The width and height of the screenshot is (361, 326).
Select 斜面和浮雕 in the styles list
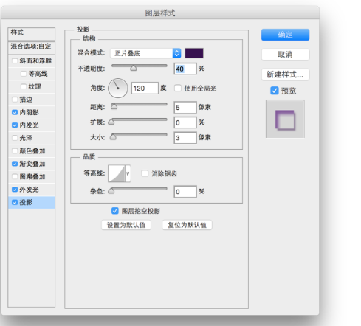(x=32, y=60)
